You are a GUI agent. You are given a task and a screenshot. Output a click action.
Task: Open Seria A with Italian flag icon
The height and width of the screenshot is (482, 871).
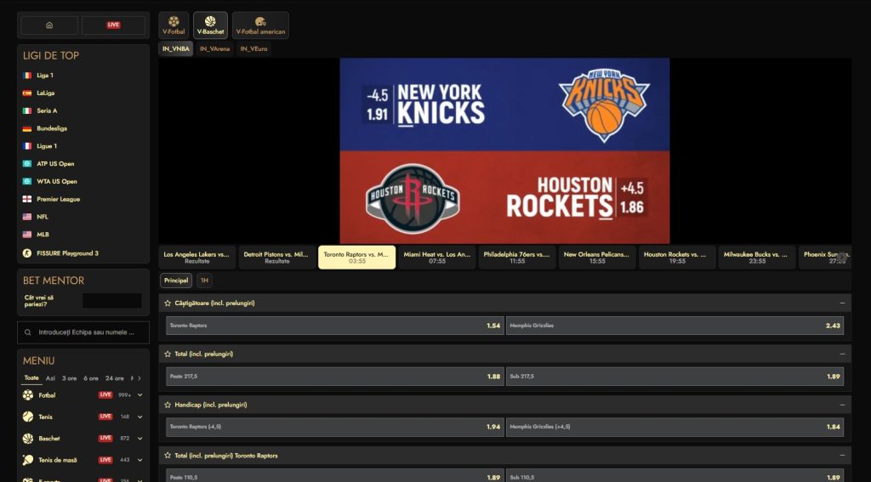26,111
